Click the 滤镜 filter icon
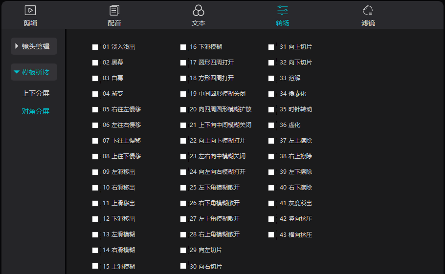Viewport: 445px width, 274px height. [x=368, y=10]
